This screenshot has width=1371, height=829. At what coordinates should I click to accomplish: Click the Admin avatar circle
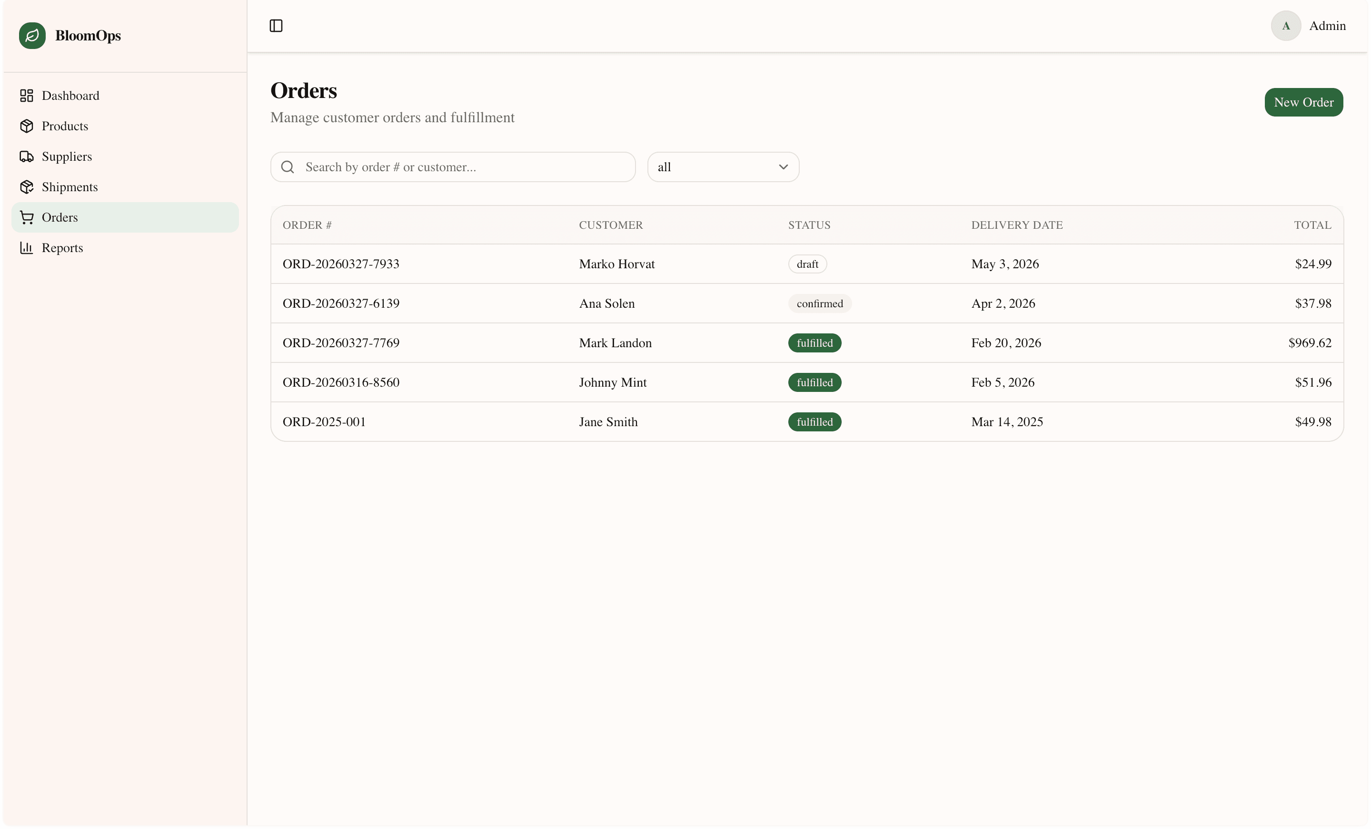[1285, 26]
